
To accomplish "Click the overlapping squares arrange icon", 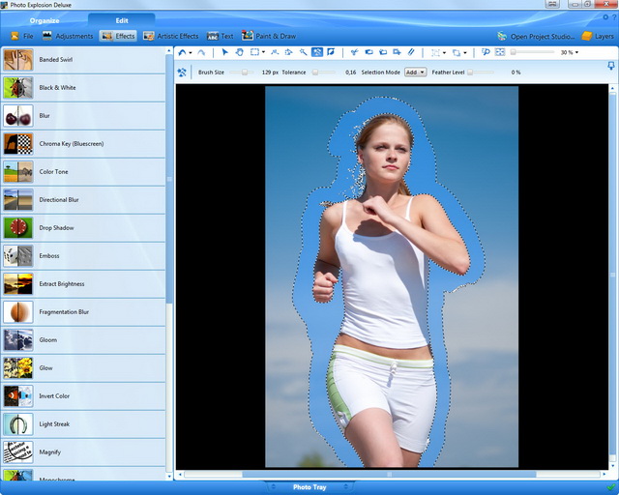I will click(457, 52).
